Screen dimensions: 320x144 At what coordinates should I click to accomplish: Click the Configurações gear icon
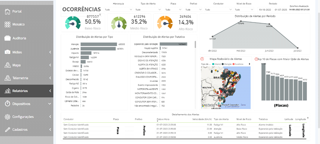click(7, 117)
